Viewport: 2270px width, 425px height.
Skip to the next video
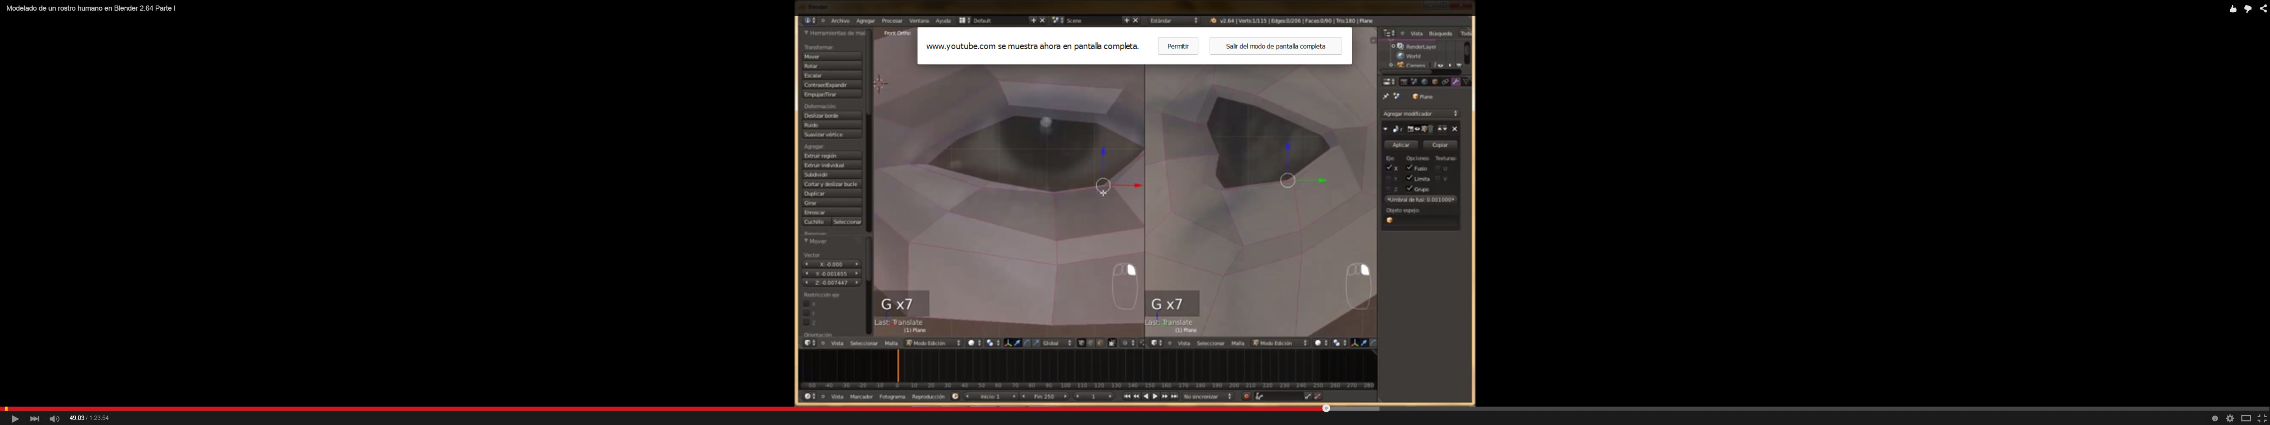click(34, 419)
